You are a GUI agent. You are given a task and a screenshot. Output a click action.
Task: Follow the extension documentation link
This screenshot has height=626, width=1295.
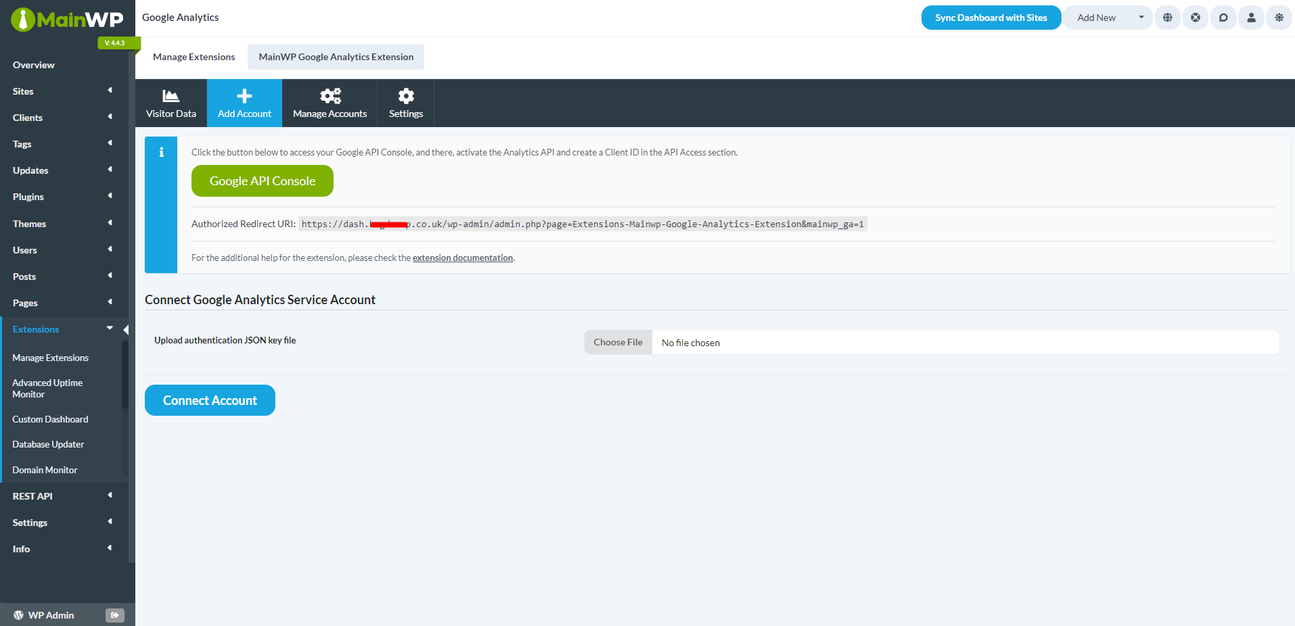point(463,258)
